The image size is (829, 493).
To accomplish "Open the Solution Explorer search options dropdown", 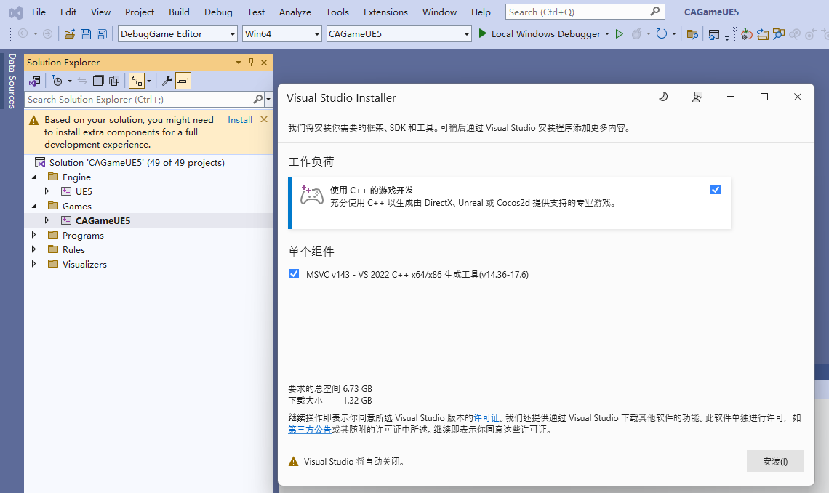I will [268, 99].
